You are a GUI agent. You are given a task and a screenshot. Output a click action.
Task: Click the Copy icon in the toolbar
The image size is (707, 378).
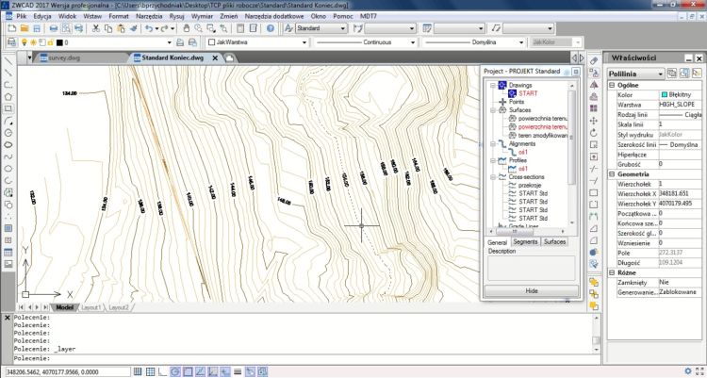point(108,28)
